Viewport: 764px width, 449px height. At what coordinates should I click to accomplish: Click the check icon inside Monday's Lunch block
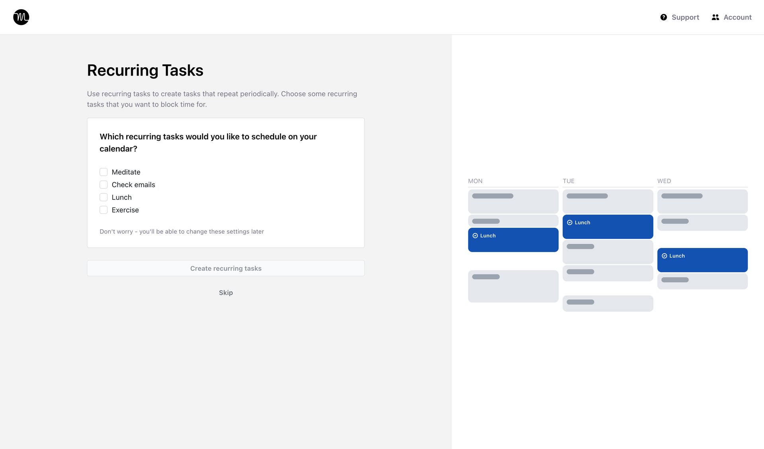pos(476,235)
